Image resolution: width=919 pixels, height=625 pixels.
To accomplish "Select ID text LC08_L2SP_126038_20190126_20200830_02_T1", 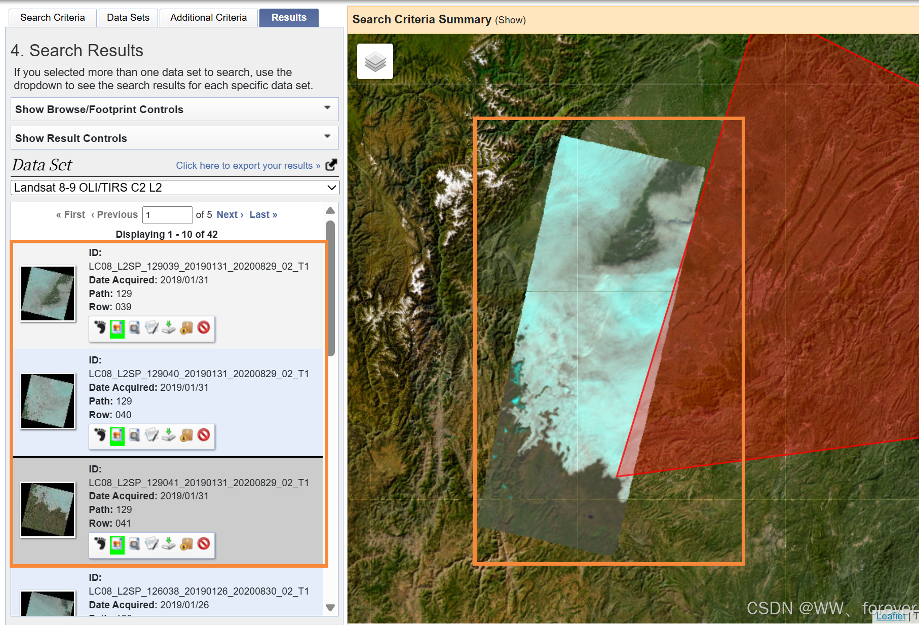I will pos(199,592).
